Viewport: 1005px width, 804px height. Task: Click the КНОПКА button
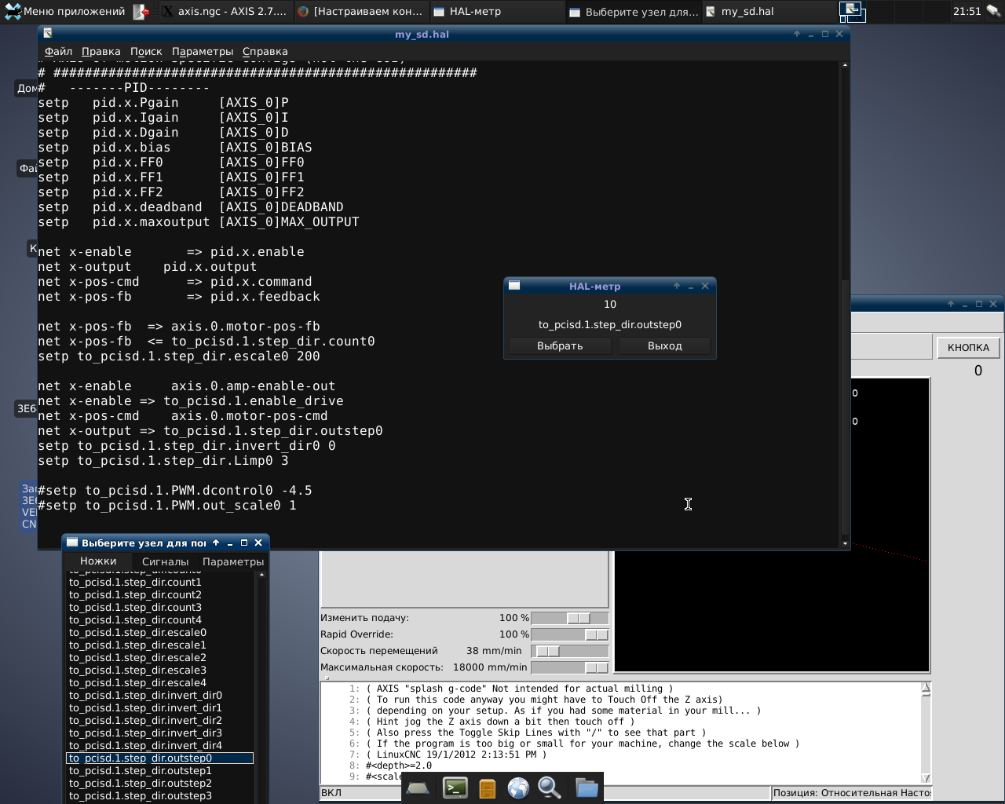point(968,347)
